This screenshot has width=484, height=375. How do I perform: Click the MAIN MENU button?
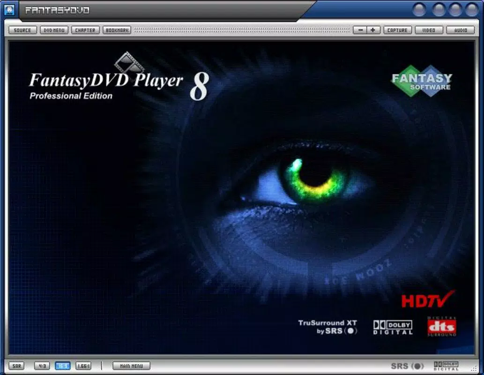point(132,366)
